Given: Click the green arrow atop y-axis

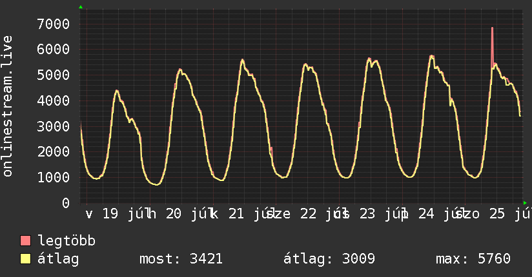Looking at the screenshot, I should click(x=81, y=7).
